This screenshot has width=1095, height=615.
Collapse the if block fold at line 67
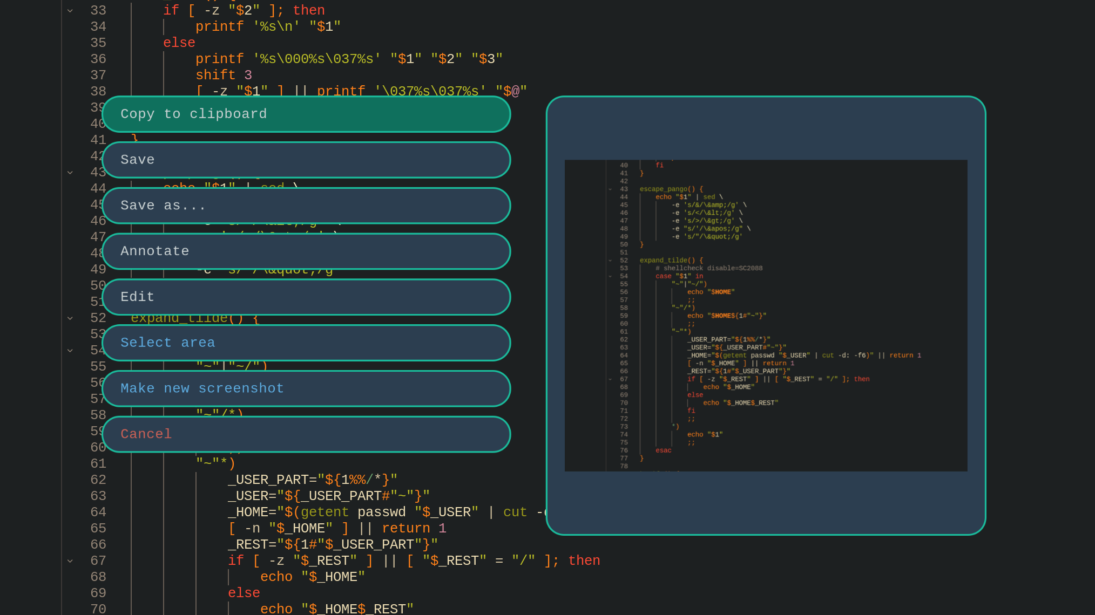click(x=70, y=561)
